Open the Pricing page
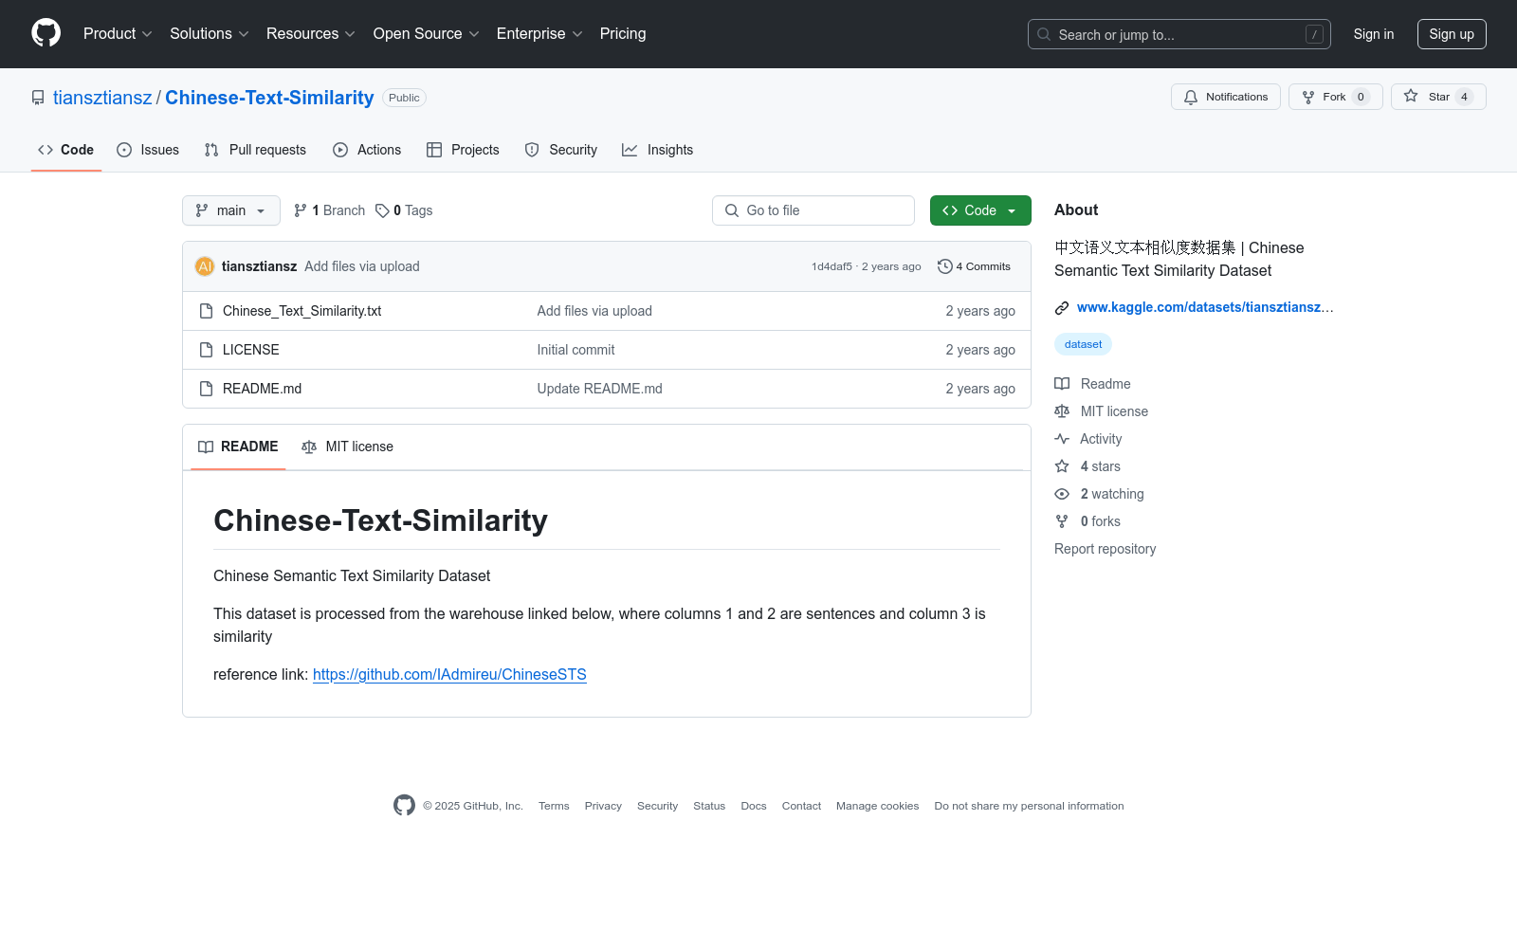The height and width of the screenshot is (948, 1517). [623, 34]
